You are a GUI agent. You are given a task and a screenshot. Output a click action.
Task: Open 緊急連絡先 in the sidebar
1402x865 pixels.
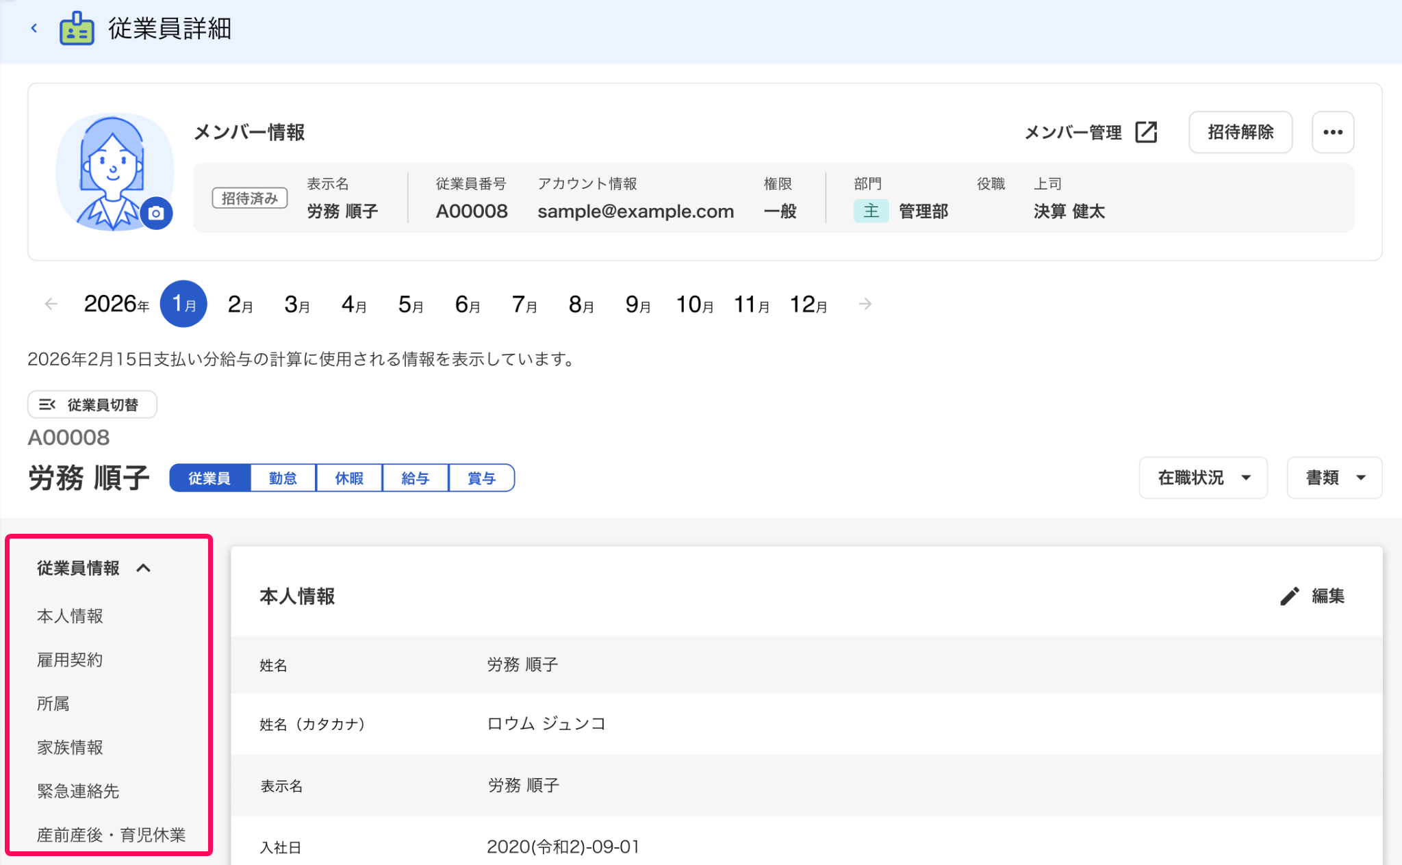tap(78, 791)
